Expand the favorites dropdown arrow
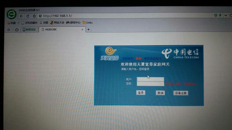The image size is (232, 130). click(x=18, y=23)
